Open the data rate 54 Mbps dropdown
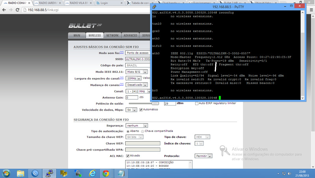315x178 pixels. point(132,110)
